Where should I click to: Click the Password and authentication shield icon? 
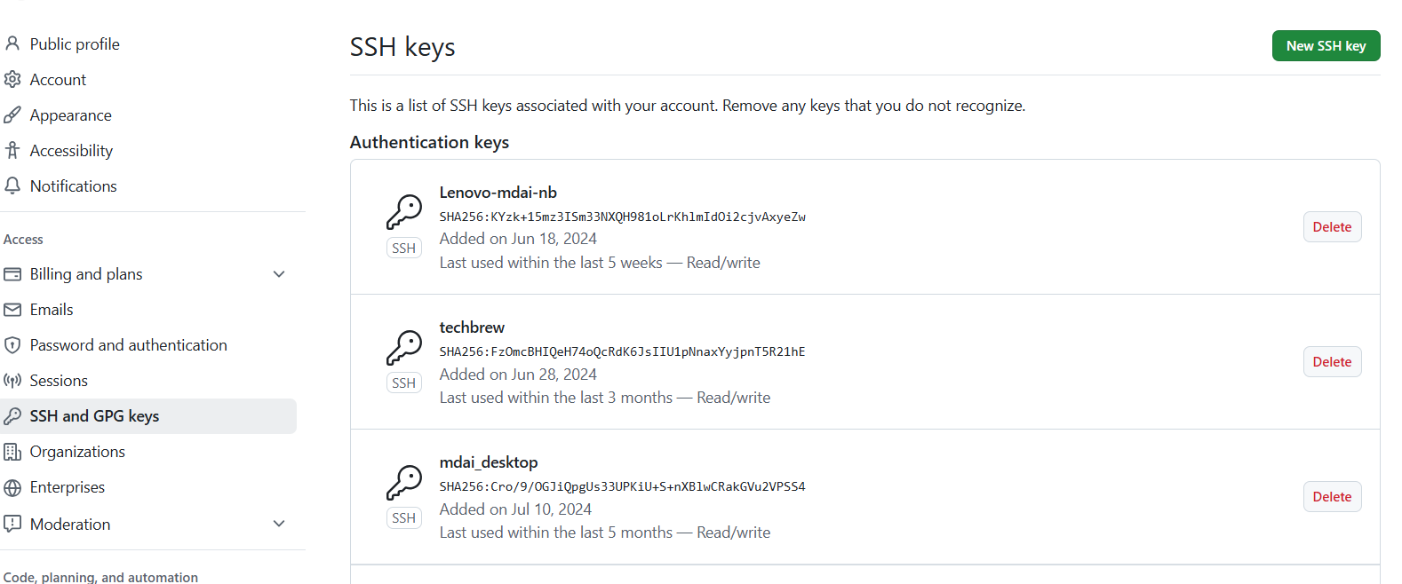tap(12, 345)
